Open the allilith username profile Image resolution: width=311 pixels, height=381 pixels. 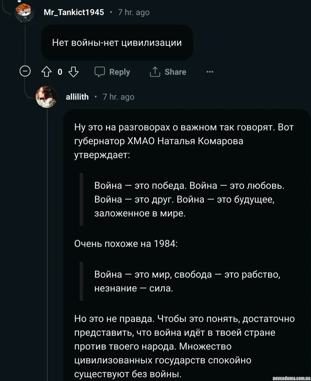click(x=77, y=97)
